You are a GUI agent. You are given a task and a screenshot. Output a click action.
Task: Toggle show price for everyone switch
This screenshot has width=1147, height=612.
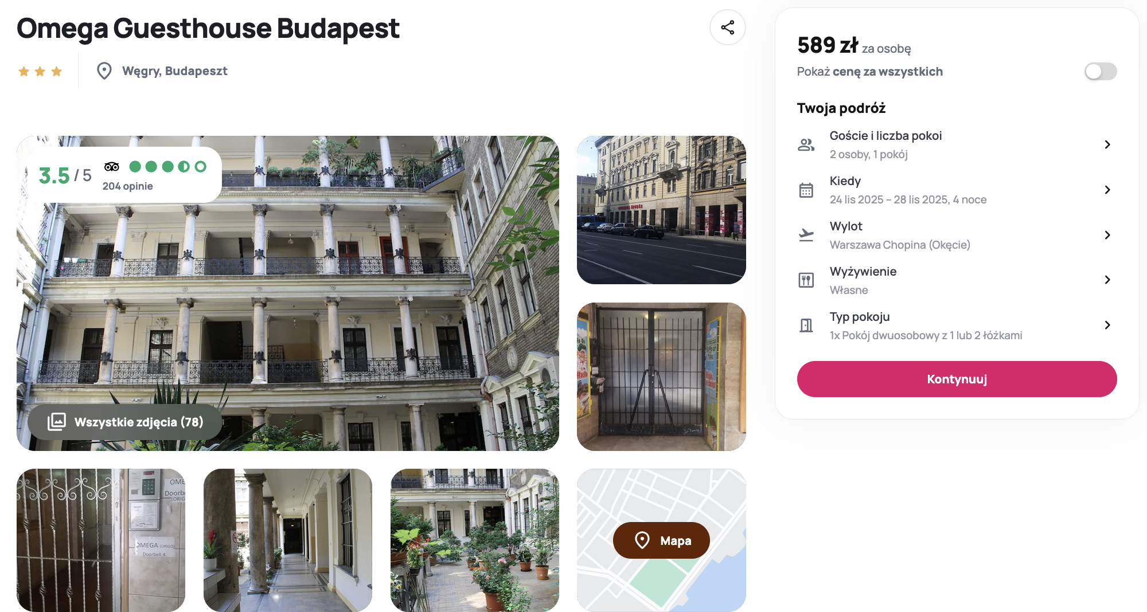click(1100, 72)
